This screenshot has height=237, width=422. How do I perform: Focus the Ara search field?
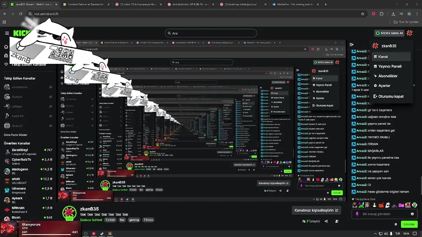tap(211, 33)
